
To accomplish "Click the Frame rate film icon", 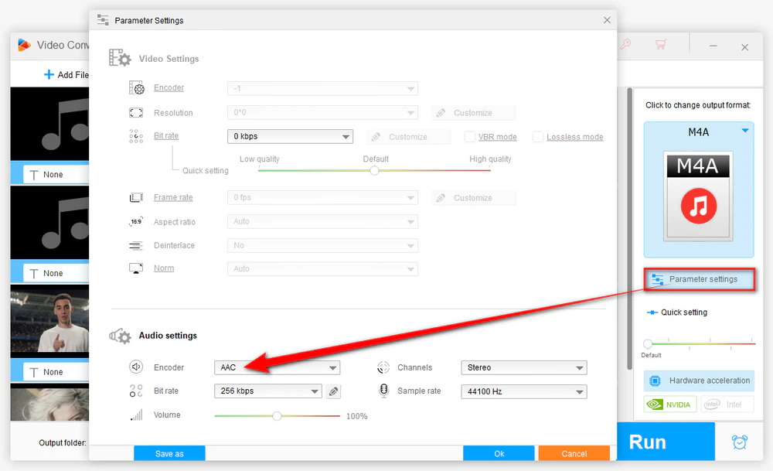I will pos(136,198).
